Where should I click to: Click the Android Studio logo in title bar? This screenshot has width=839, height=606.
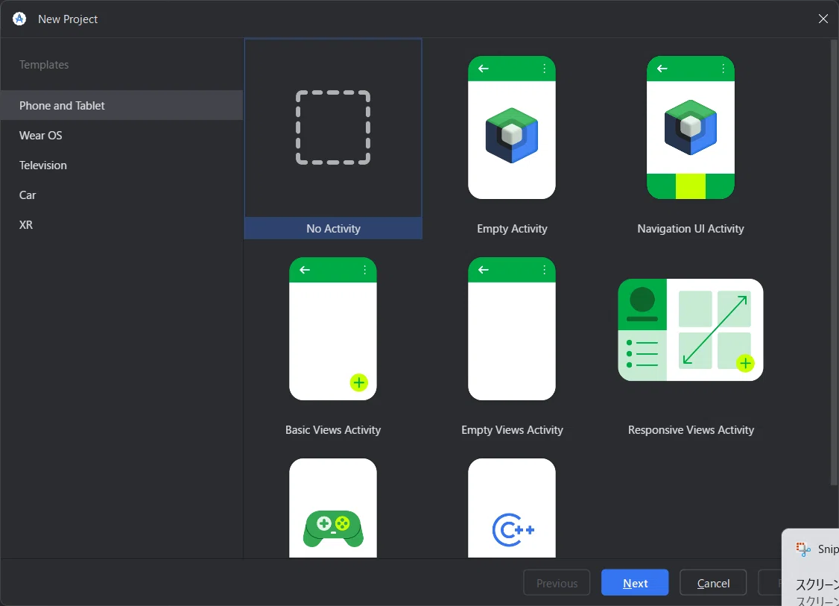coord(19,19)
